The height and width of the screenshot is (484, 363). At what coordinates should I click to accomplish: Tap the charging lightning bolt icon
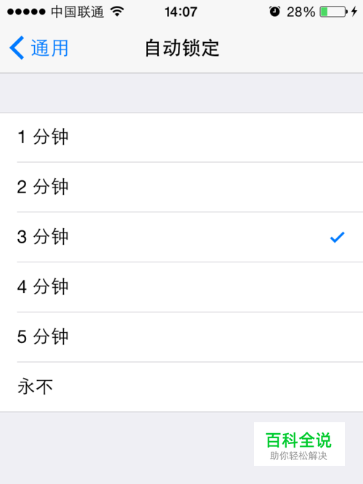click(x=354, y=12)
